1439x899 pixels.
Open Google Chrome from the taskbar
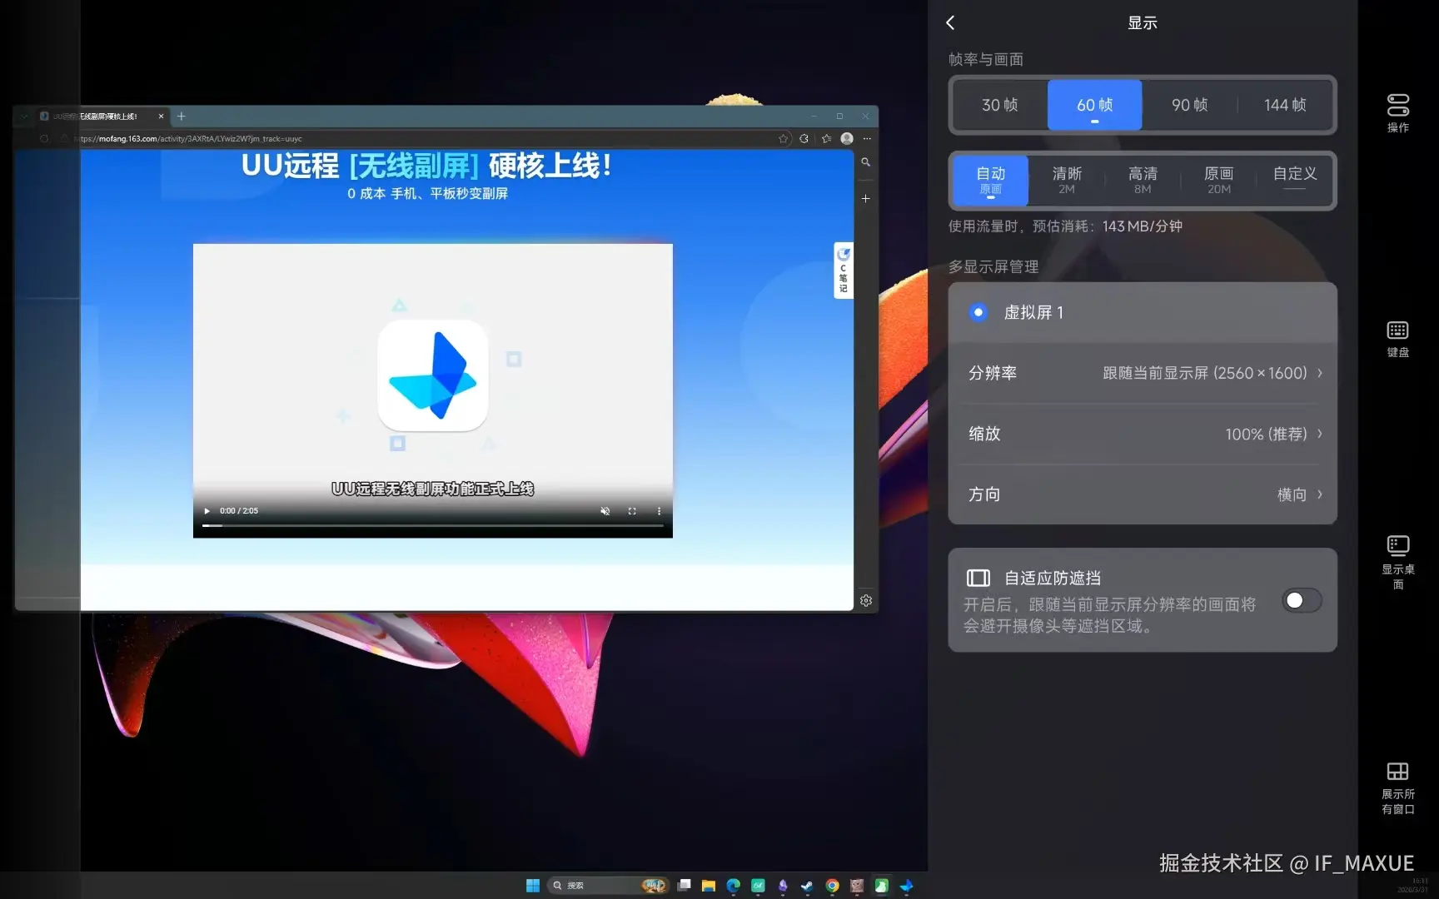coord(832,886)
